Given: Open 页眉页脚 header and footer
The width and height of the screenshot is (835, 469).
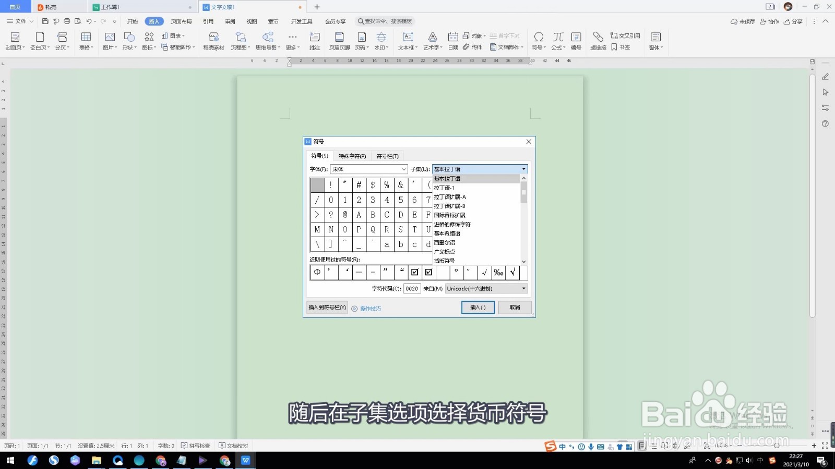Looking at the screenshot, I should [339, 41].
